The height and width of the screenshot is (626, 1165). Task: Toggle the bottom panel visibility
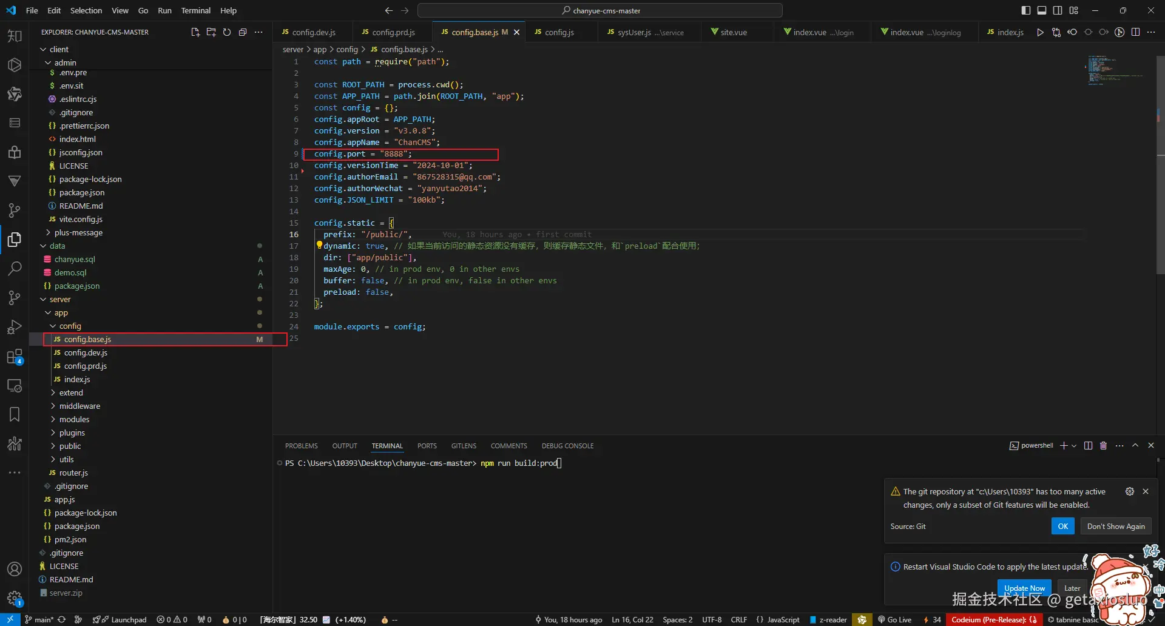tap(1042, 10)
